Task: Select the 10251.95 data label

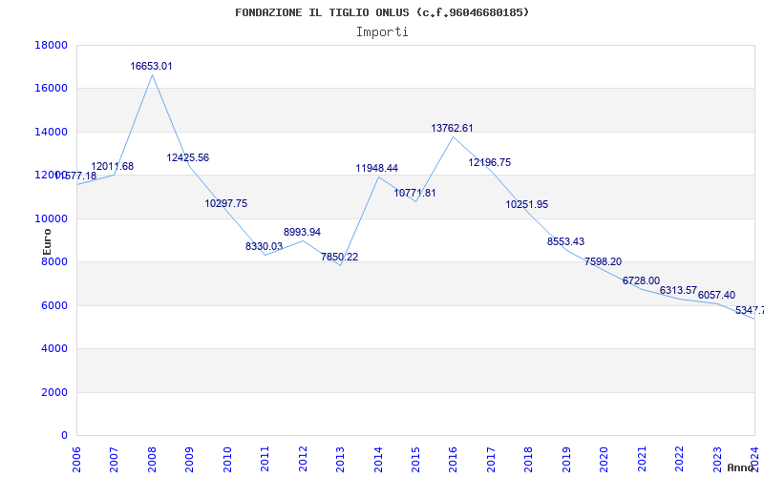Action: click(527, 204)
